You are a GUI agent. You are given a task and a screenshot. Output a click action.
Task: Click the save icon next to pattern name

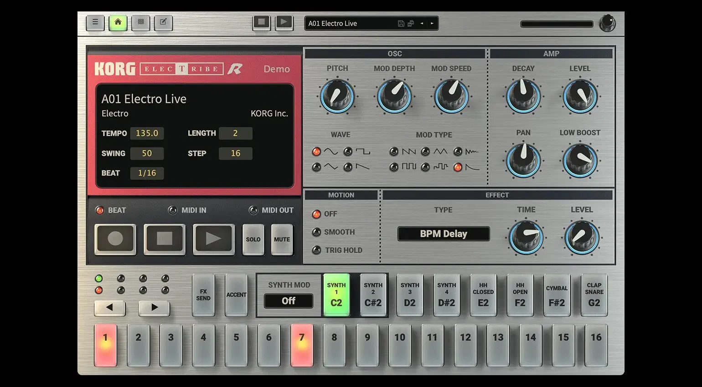click(x=401, y=23)
